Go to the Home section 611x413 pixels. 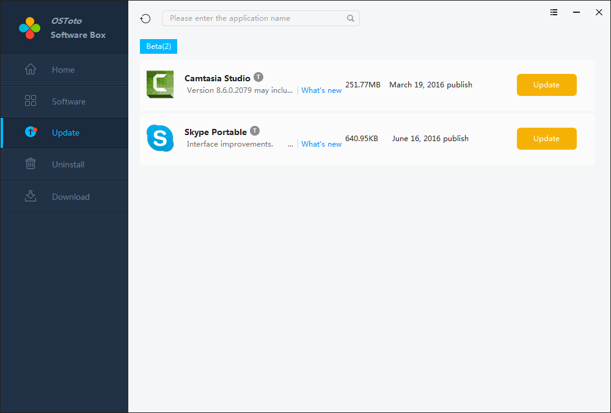64,70
